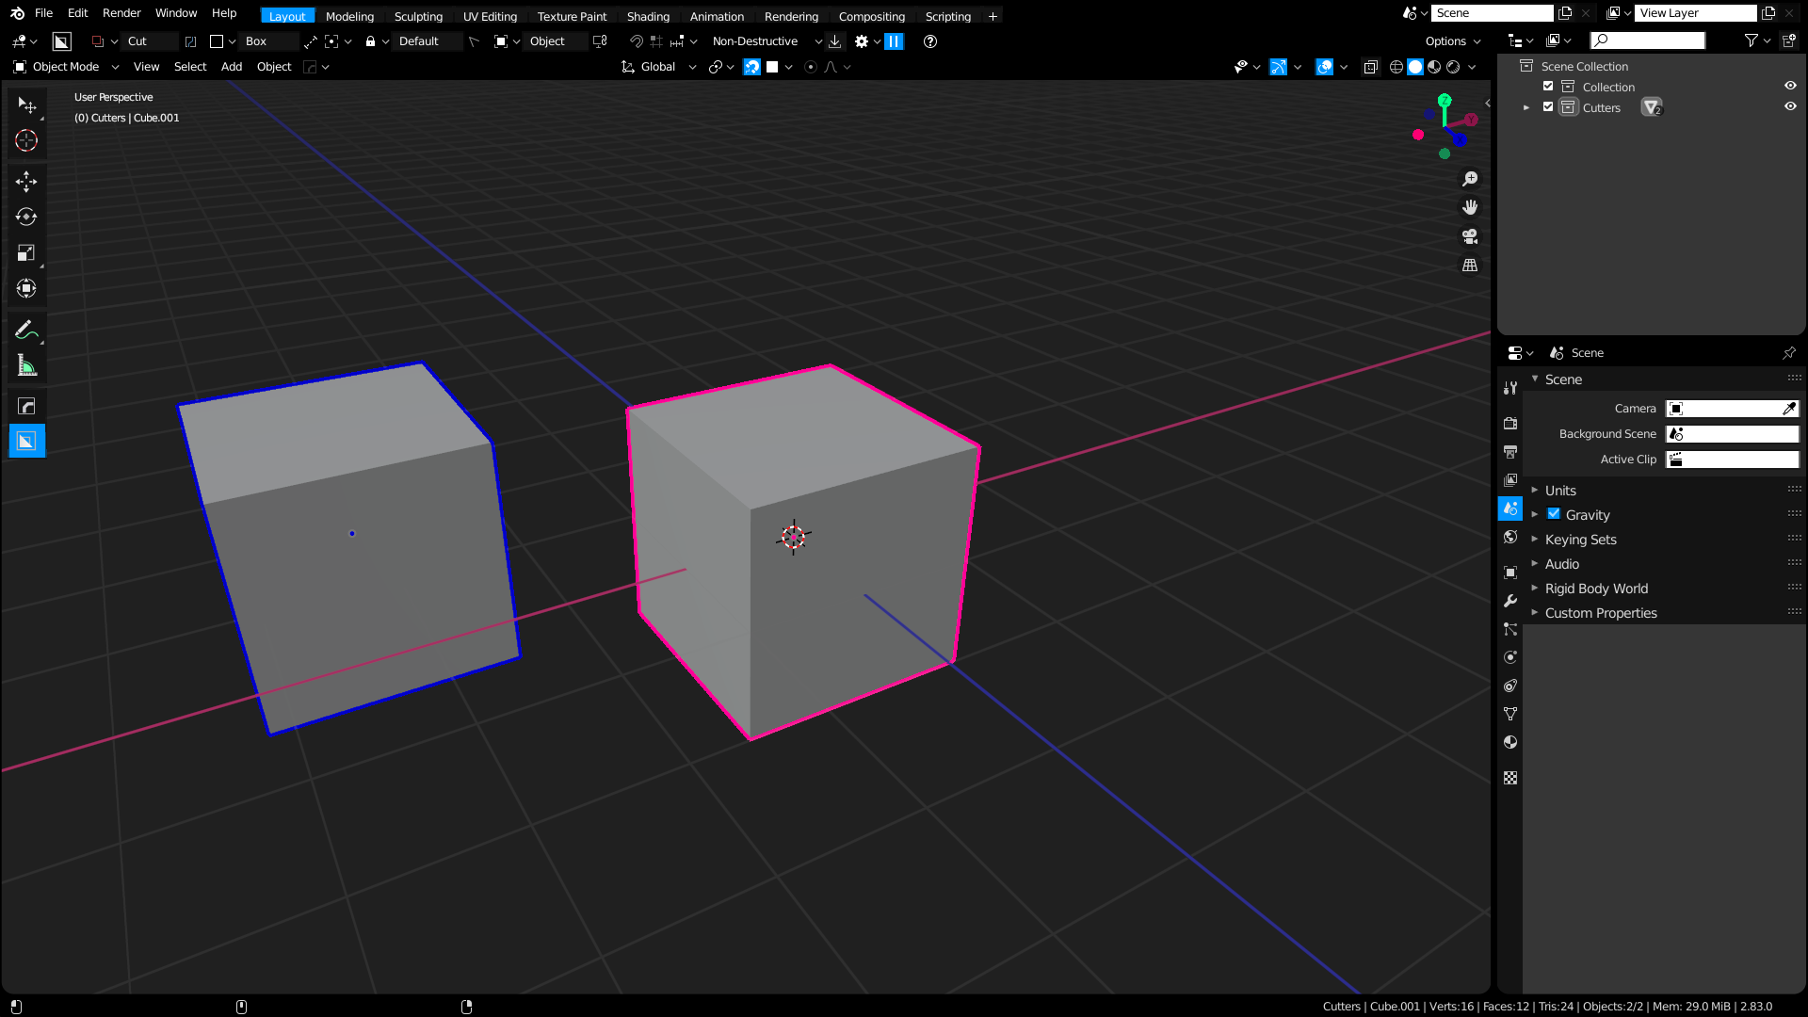The height and width of the screenshot is (1017, 1808).
Task: Pick the Measure ruler tool
Action: (x=26, y=365)
